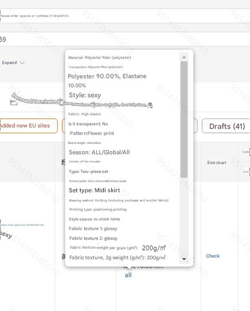Open the blue 'all' link below the popup

point(128,275)
